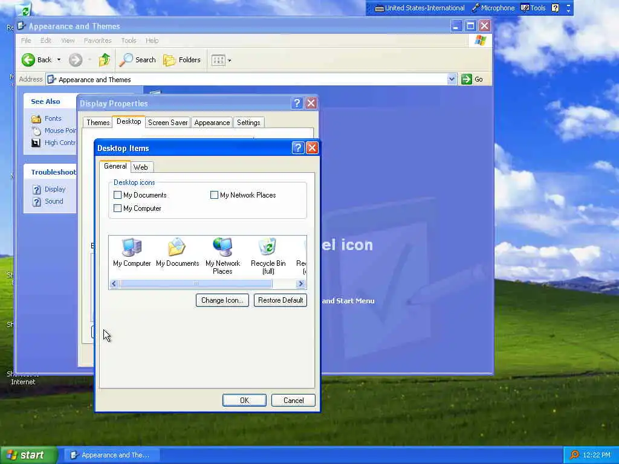Click the taskbar clock showing 12:22 PM
This screenshot has width=619, height=464.
coord(597,455)
